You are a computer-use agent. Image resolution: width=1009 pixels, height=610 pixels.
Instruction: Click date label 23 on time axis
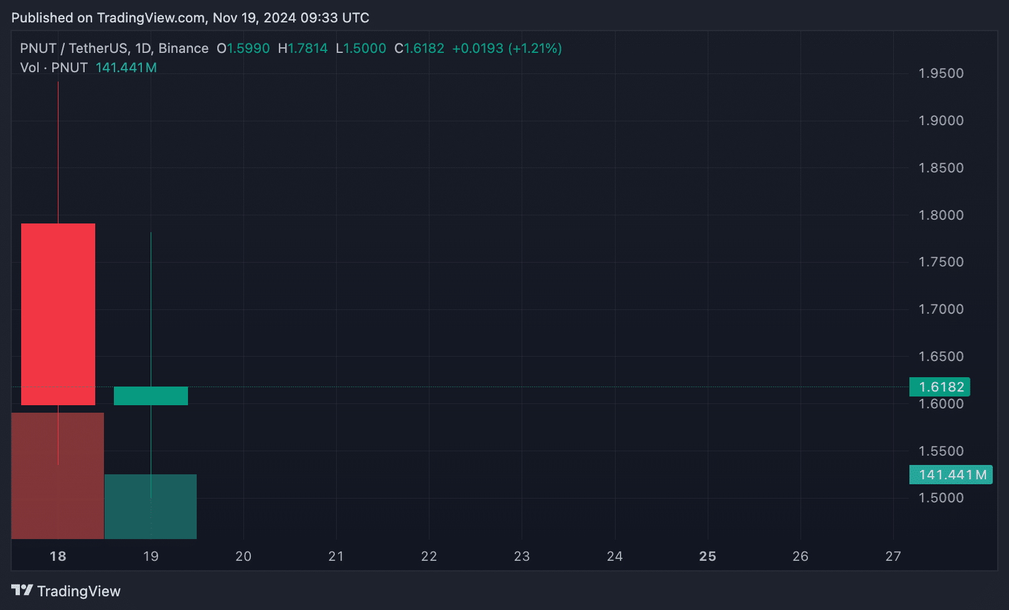point(522,556)
